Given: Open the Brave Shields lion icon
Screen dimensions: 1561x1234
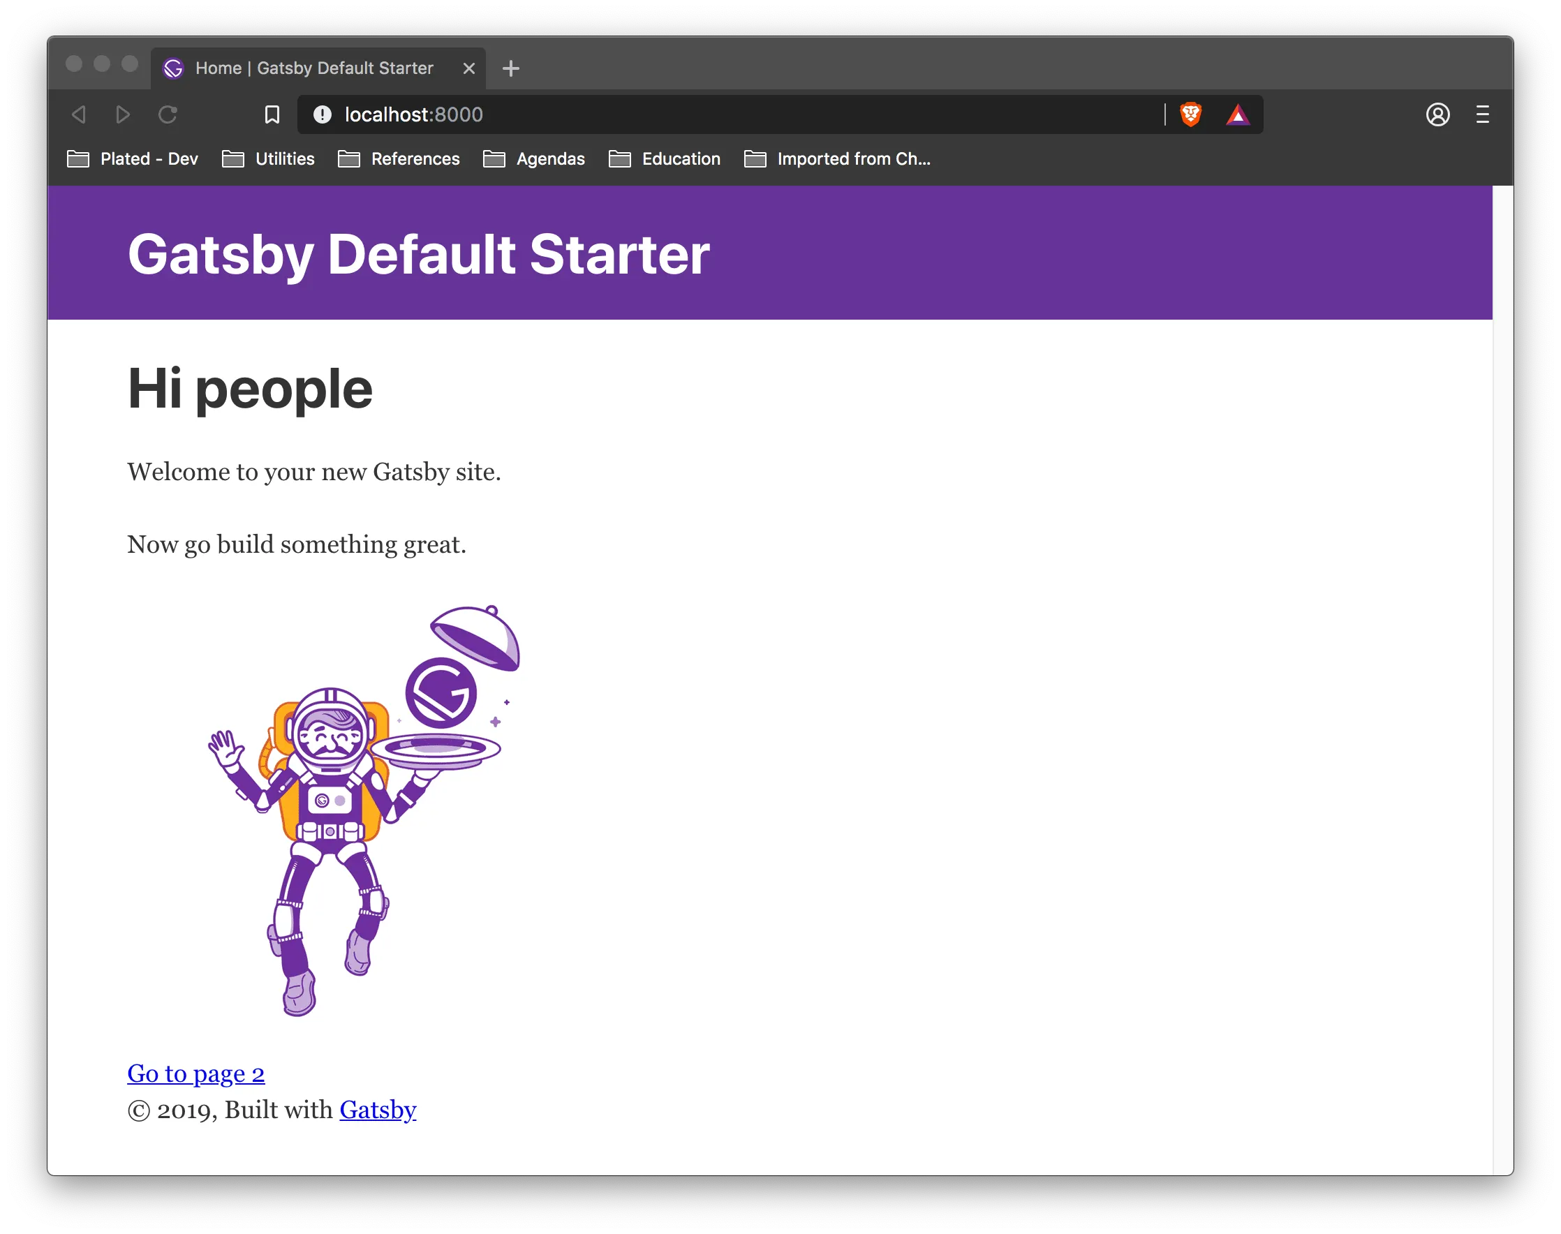Looking at the screenshot, I should [1190, 114].
